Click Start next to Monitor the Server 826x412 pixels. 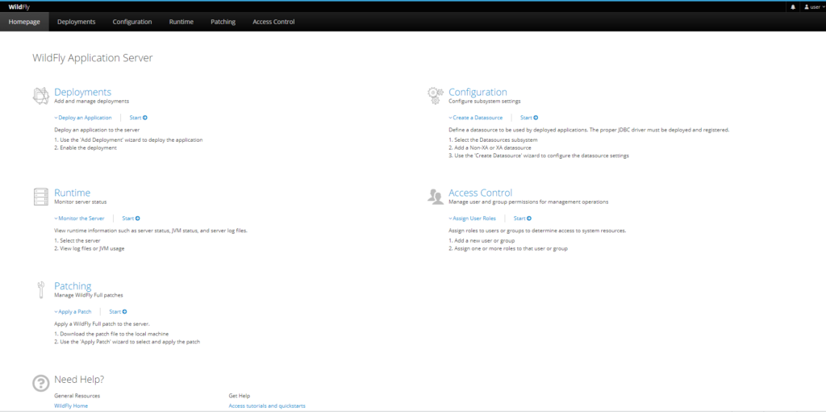click(131, 218)
